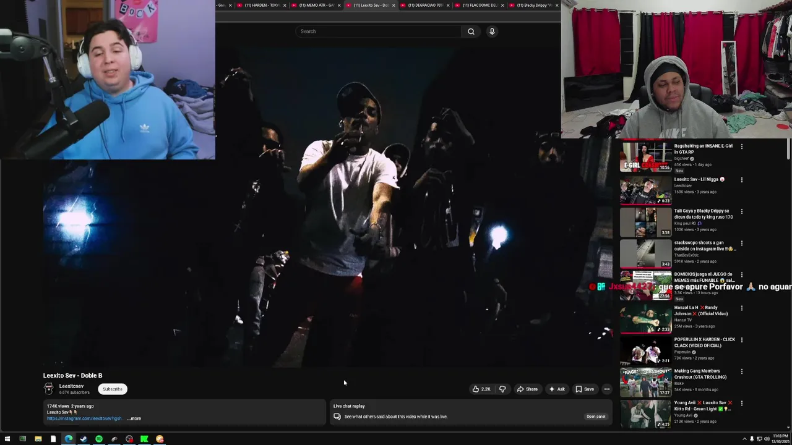This screenshot has width=792, height=445.
Task: Switch to FLACOOMC tab
Action: 480,5
